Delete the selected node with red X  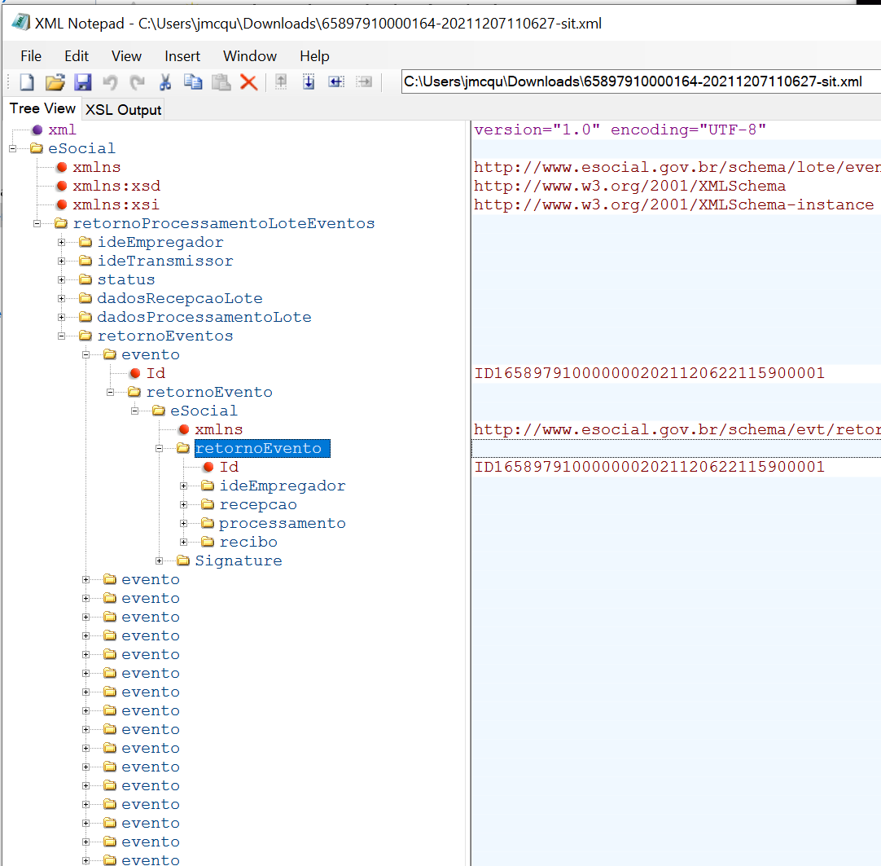248,82
